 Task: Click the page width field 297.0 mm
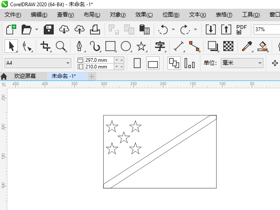(x=99, y=60)
